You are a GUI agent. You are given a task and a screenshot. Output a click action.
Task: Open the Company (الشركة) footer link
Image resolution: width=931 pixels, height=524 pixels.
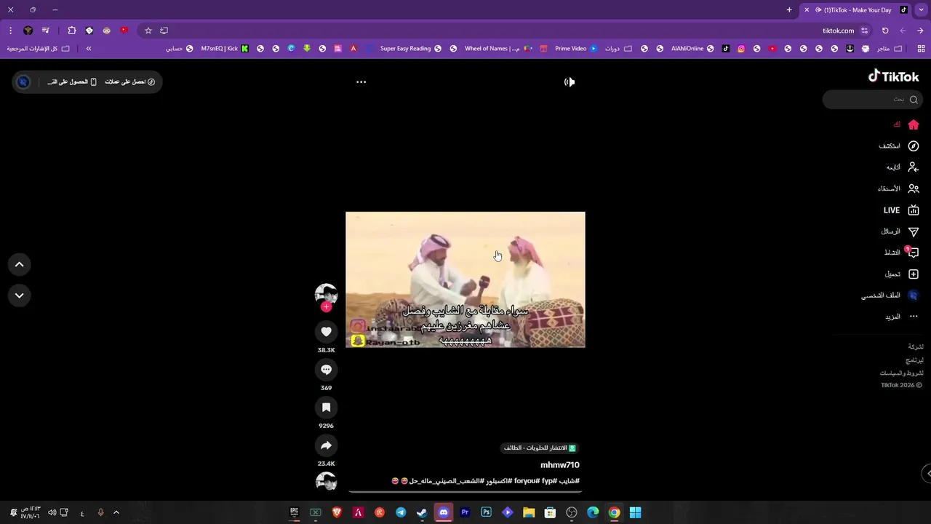click(x=916, y=347)
